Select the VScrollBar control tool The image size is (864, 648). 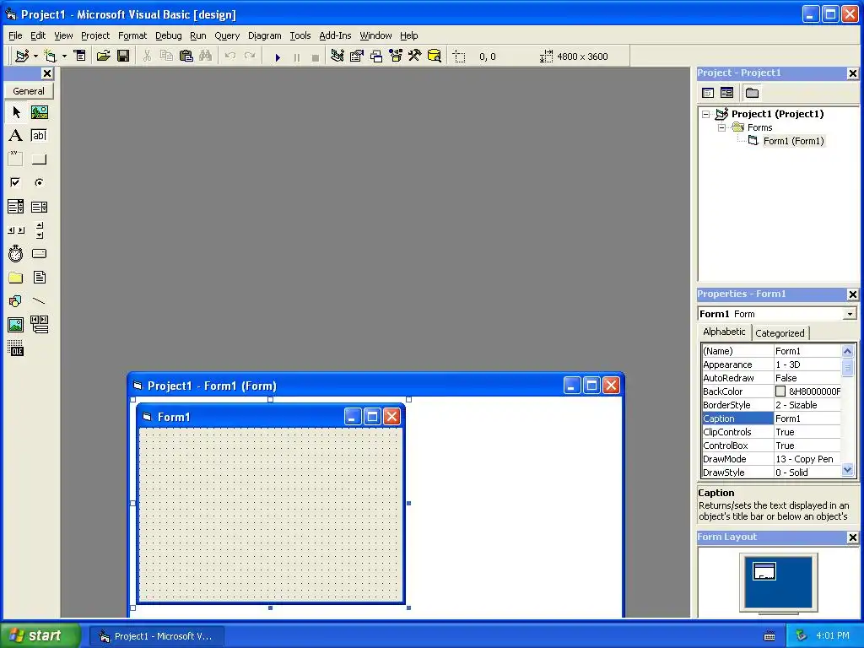pos(39,230)
